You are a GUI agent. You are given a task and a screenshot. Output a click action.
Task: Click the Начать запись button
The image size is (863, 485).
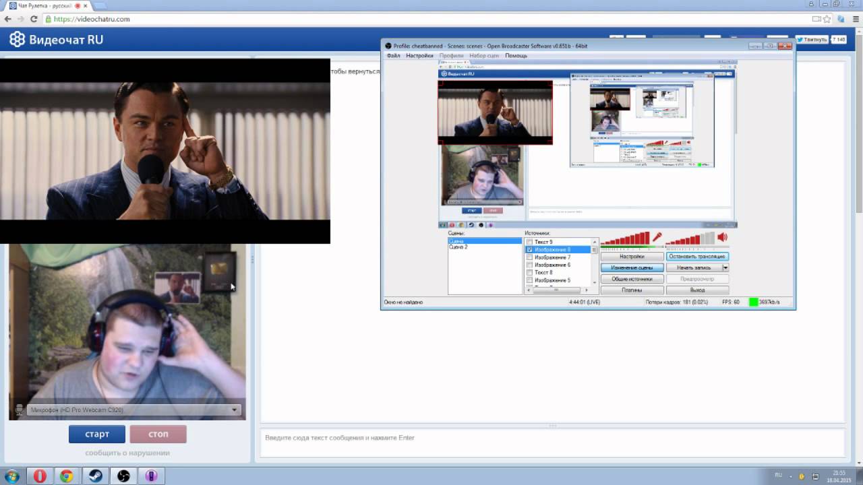(694, 267)
